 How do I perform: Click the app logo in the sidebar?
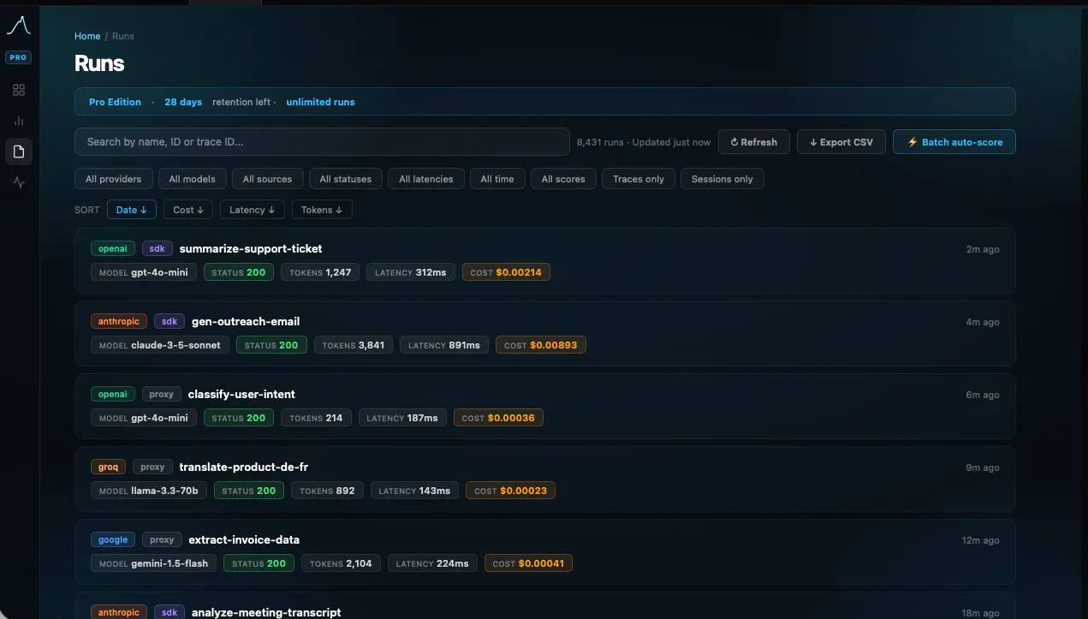tap(19, 26)
